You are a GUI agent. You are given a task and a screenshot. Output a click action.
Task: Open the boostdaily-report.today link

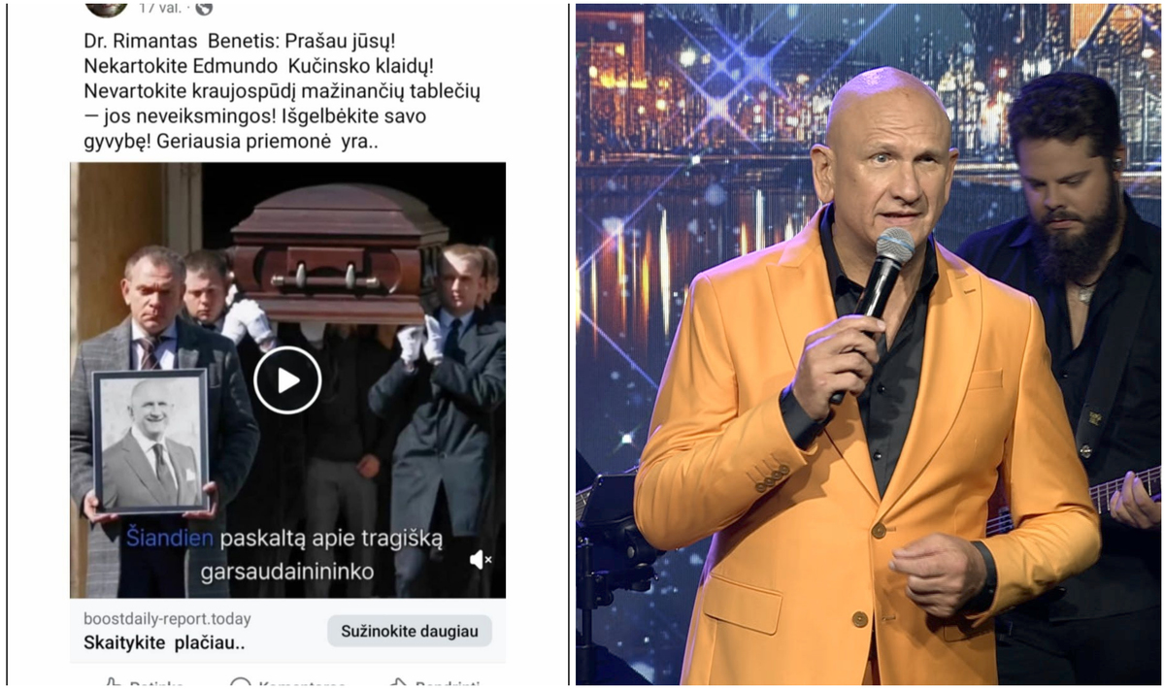167,619
